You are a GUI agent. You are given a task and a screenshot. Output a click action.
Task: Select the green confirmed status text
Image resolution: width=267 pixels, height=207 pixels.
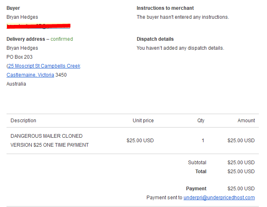coord(61,39)
